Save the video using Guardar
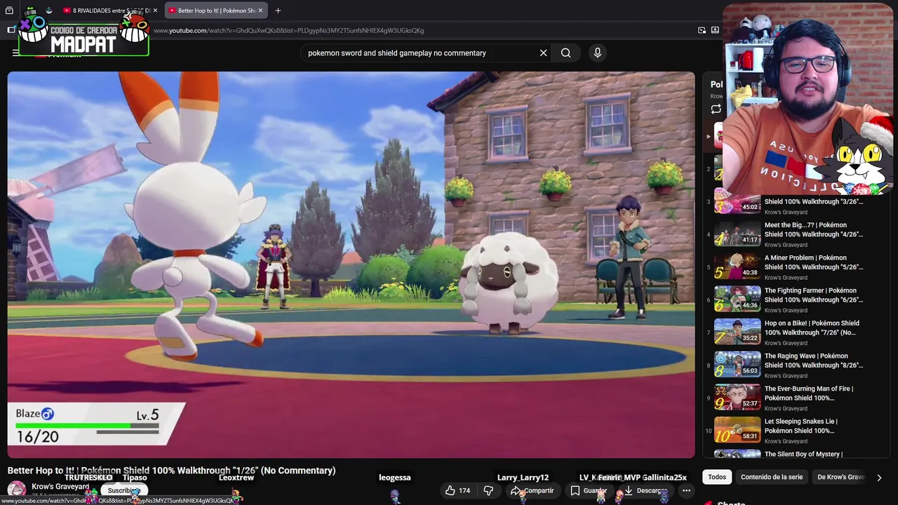 tap(588, 490)
